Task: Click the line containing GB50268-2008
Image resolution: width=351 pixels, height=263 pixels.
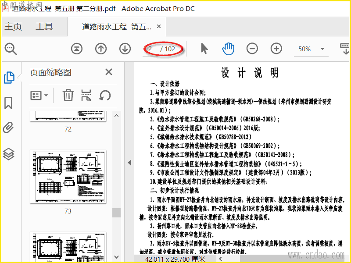Action: coord(215,119)
